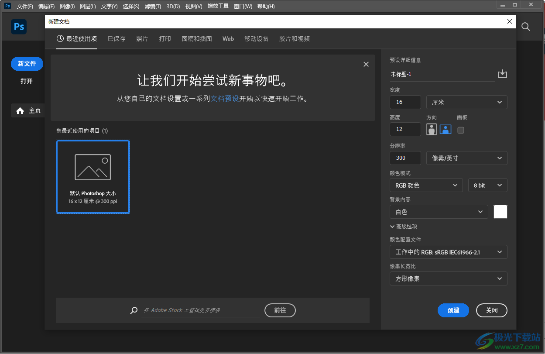This screenshot has width=545, height=354.
Task: Click the 创建 button to create document
Action: click(453, 310)
